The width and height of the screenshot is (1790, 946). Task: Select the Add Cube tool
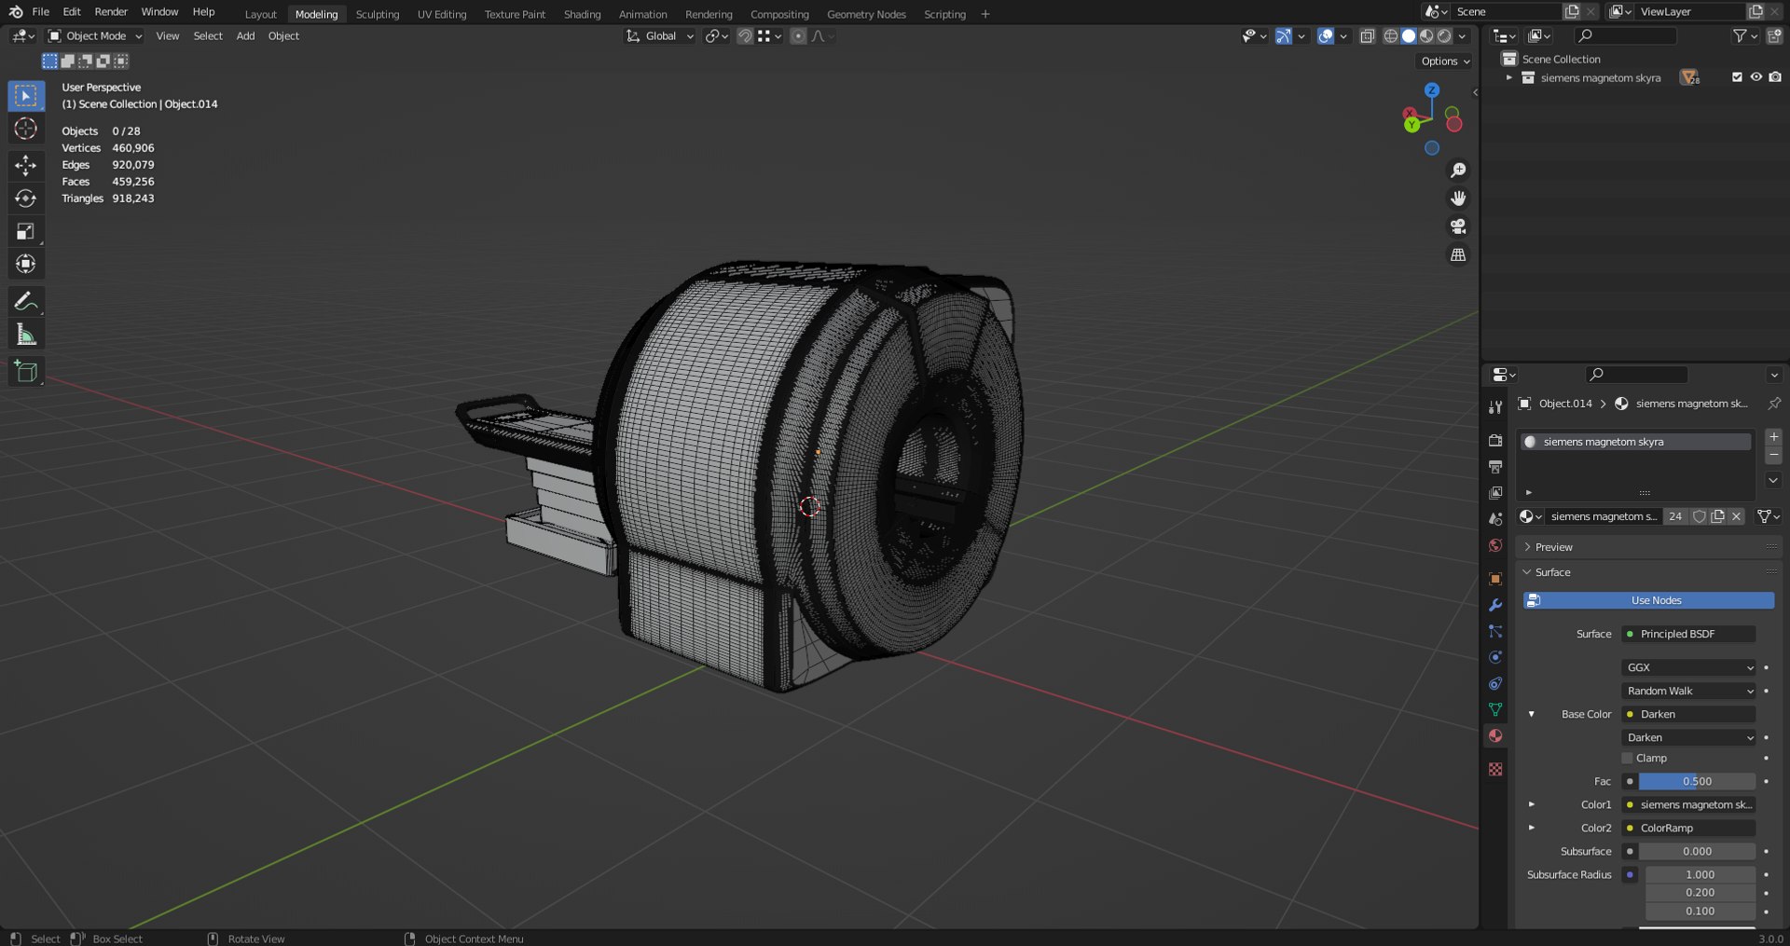coord(26,371)
